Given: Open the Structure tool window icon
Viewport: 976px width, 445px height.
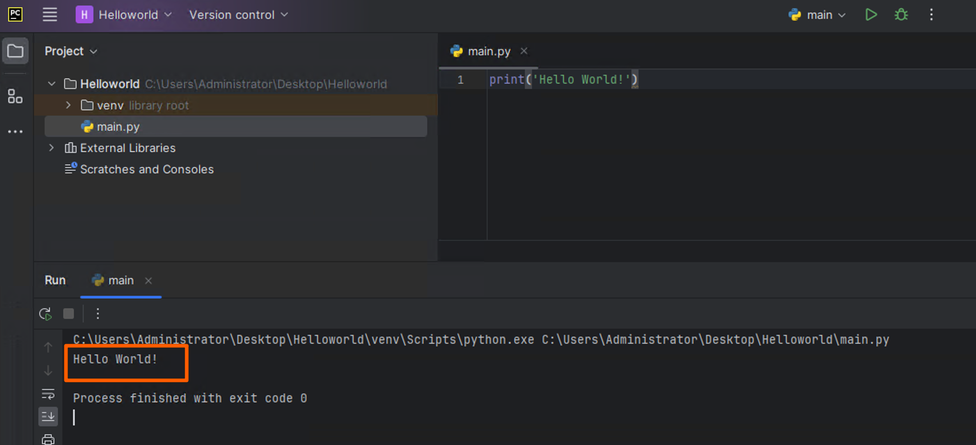Looking at the screenshot, I should point(15,96).
